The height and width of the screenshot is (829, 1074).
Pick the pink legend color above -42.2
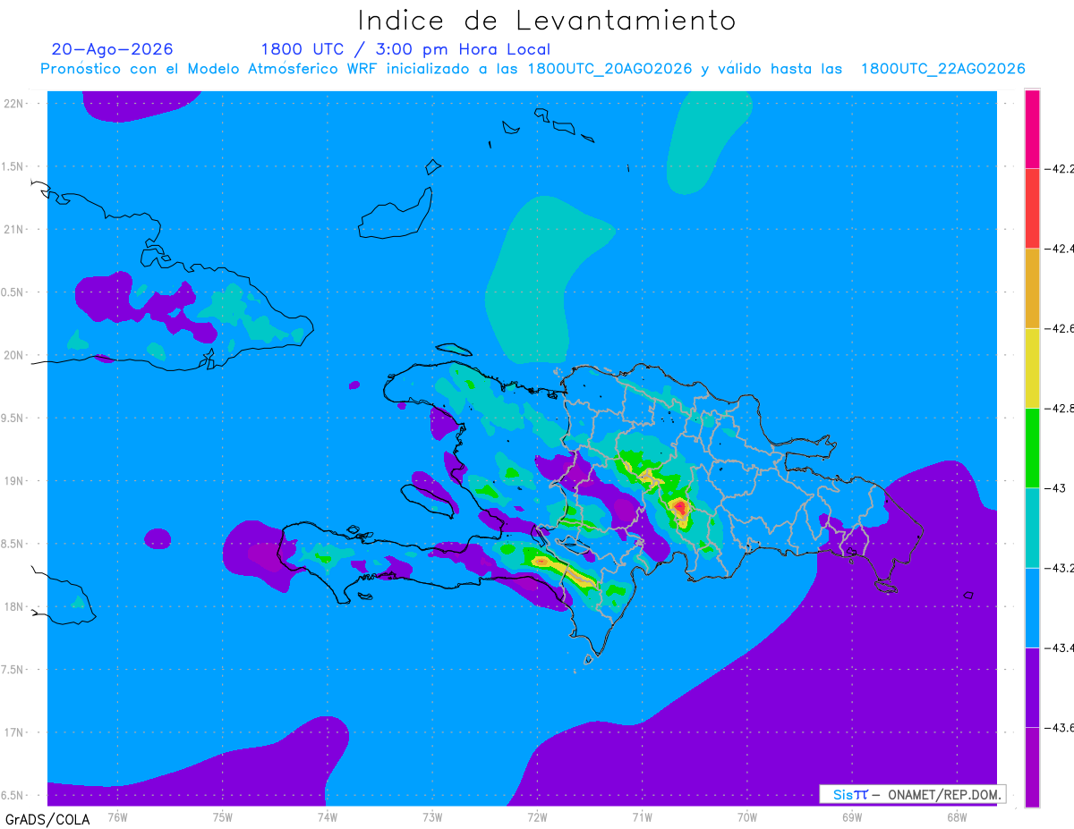tap(1032, 129)
